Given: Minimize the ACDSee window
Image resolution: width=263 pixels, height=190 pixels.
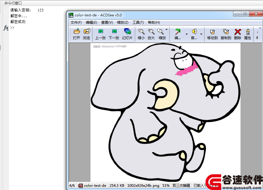Looking at the screenshot, I should [237, 14].
